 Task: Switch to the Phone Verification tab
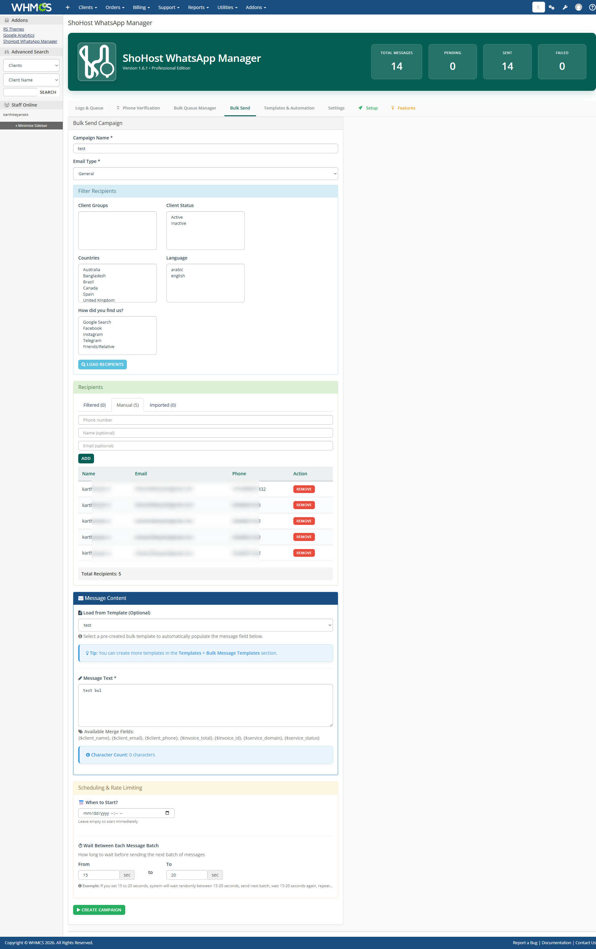pyautogui.click(x=138, y=108)
